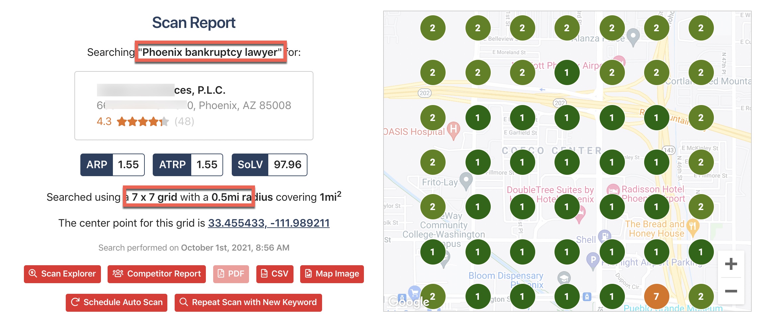Open the grid center point coordinates link

269,223
